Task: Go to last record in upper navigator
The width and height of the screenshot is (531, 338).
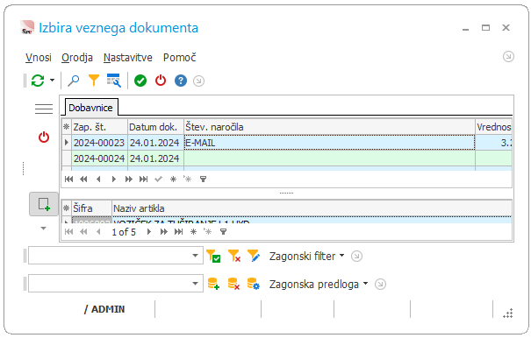Action: pos(144,180)
